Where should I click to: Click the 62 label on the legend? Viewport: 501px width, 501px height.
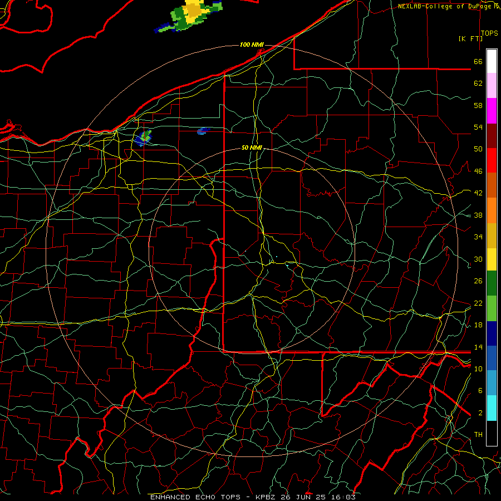(x=478, y=83)
